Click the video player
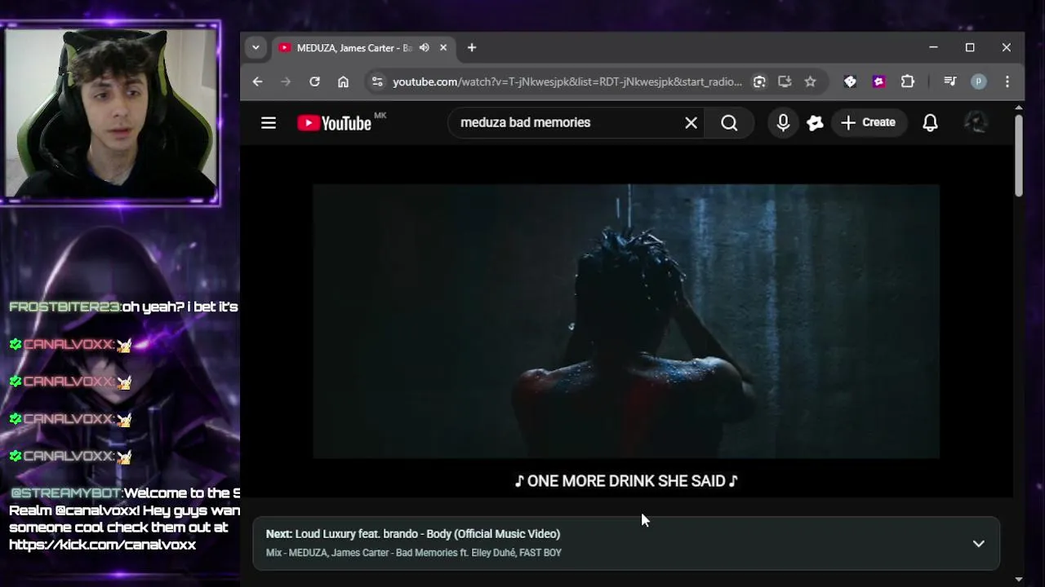Image resolution: width=1045 pixels, height=587 pixels. tap(626, 321)
